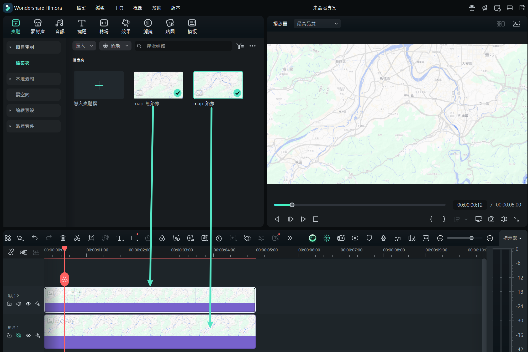Open the 視圖 menu
Image resolution: width=528 pixels, height=352 pixels.
tap(138, 8)
